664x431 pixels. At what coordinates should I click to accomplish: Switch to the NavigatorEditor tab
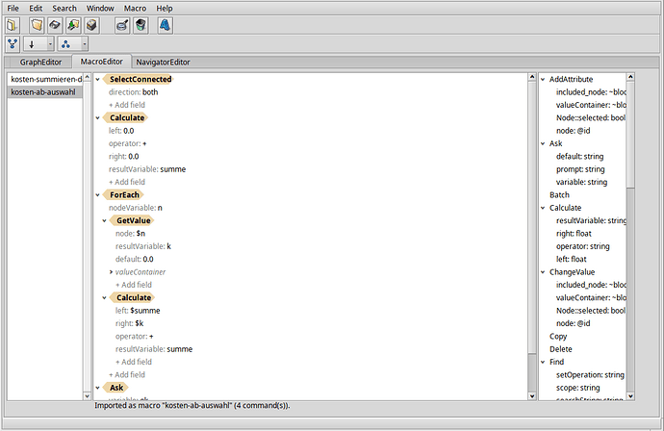163,62
